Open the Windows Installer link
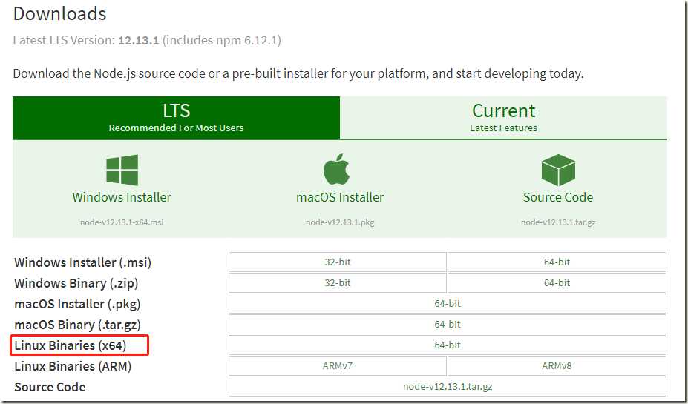This screenshot has width=688, height=404. pyautogui.click(x=122, y=197)
